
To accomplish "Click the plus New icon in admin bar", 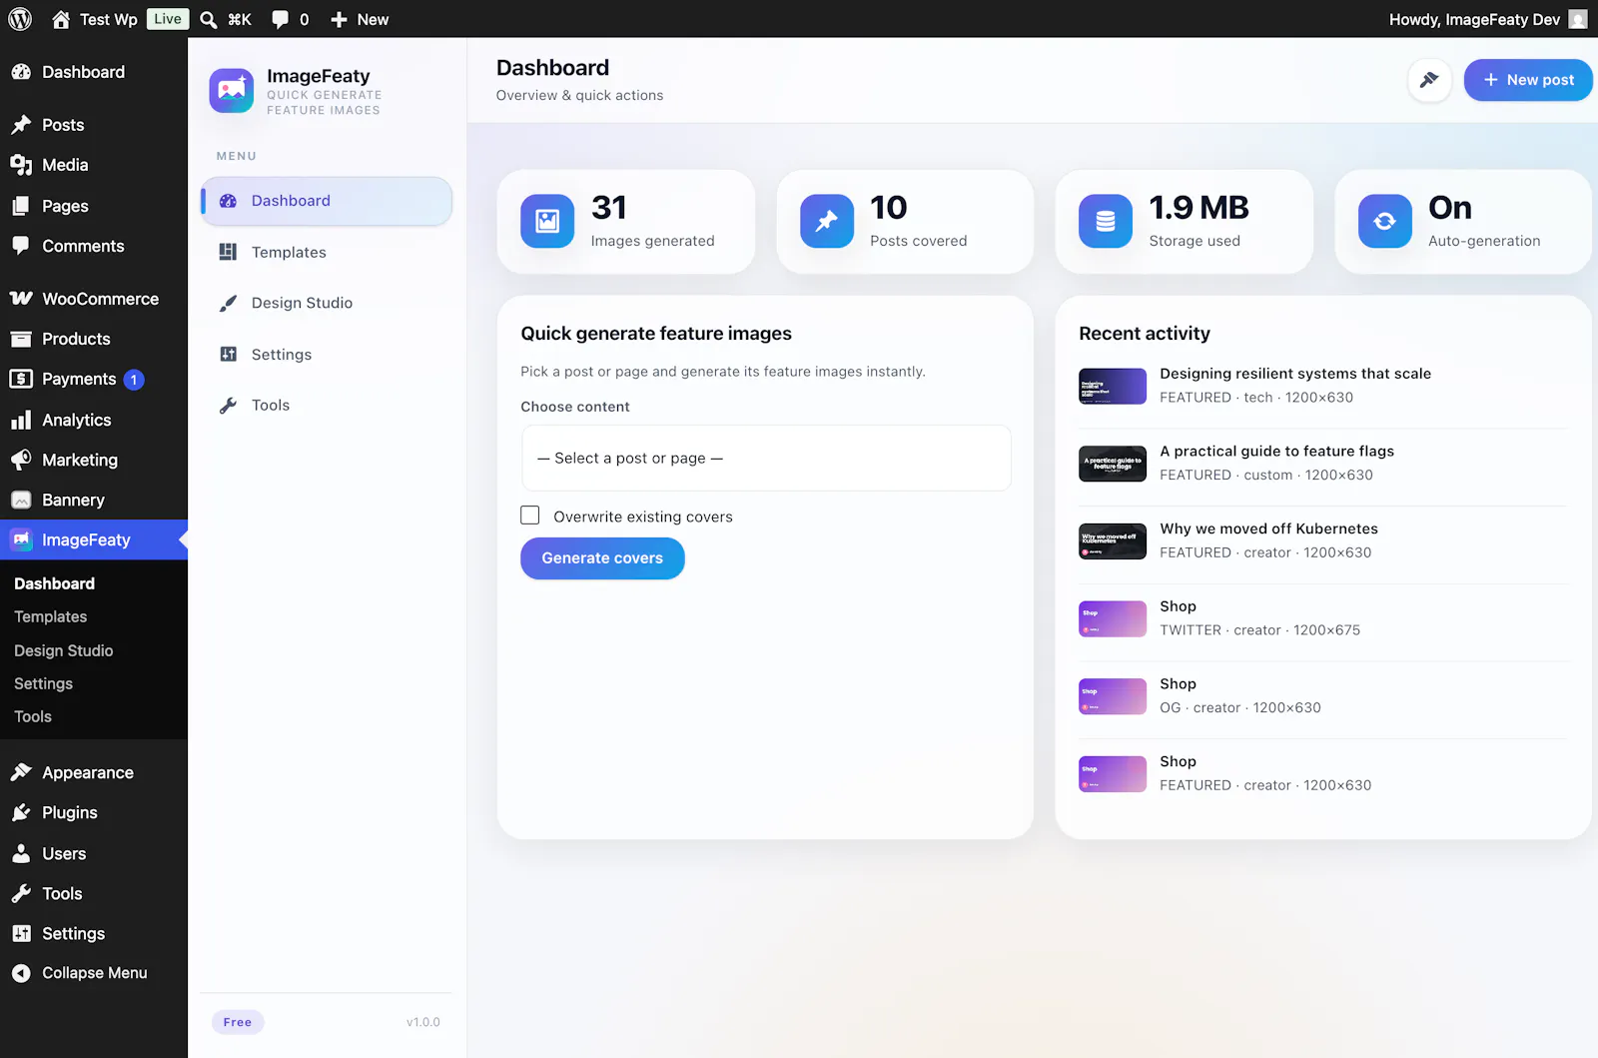I will (x=339, y=19).
